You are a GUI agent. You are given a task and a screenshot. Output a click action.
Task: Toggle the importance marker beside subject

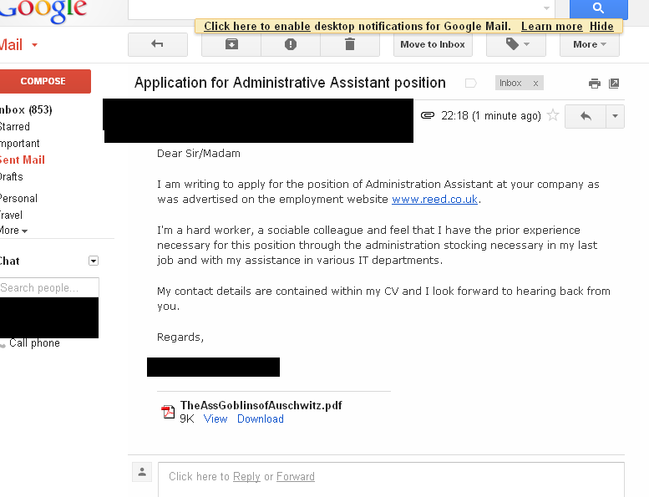470,84
